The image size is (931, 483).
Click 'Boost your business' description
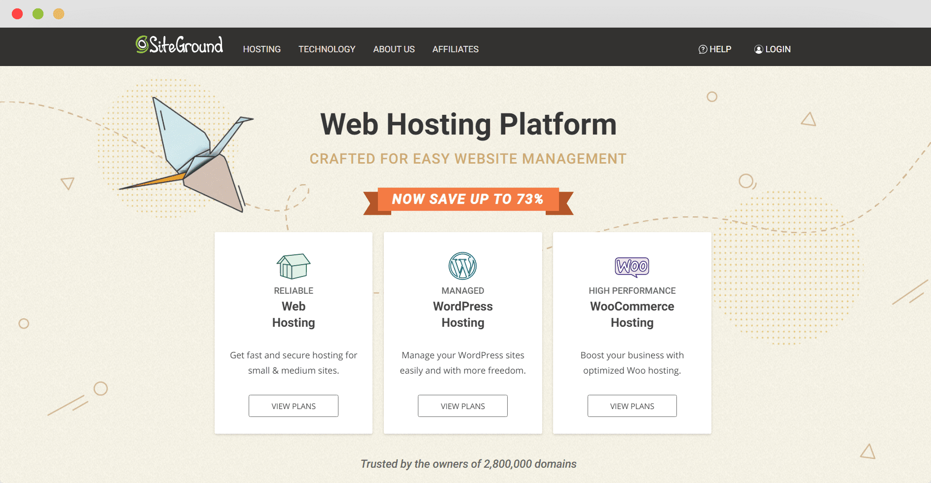tap(632, 363)
